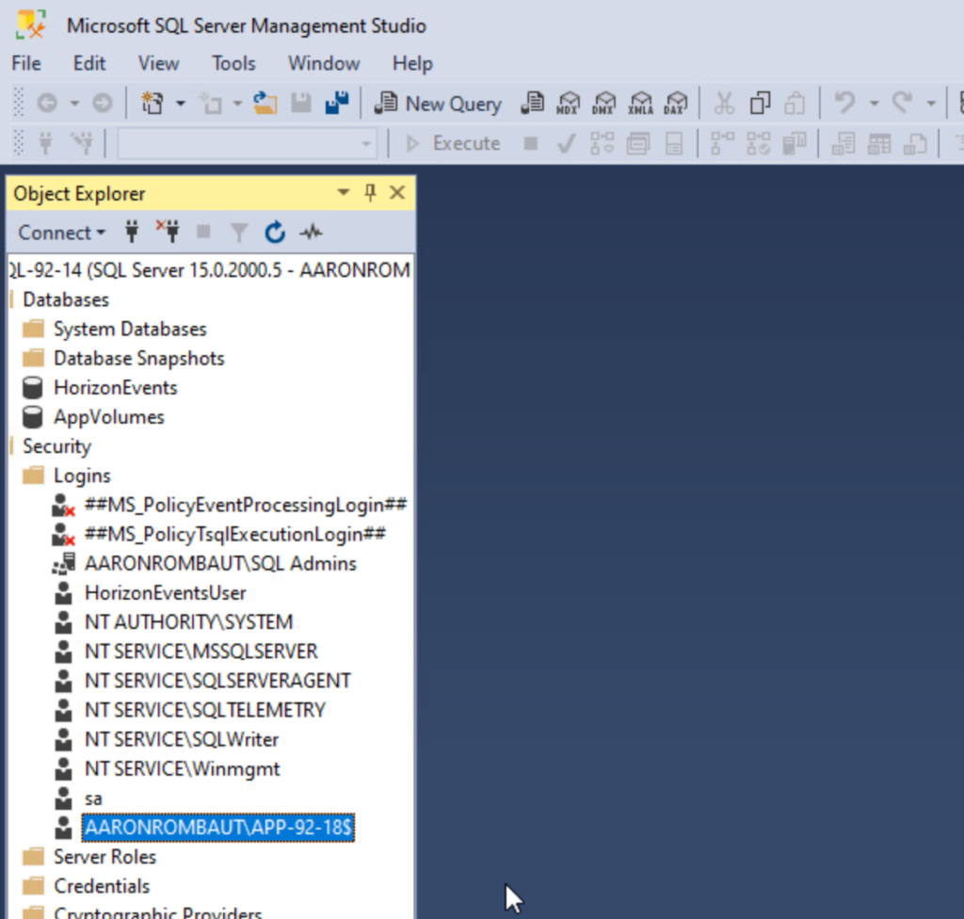Open the Tools menu
The image size is (964, 919).
click(233, 63)
